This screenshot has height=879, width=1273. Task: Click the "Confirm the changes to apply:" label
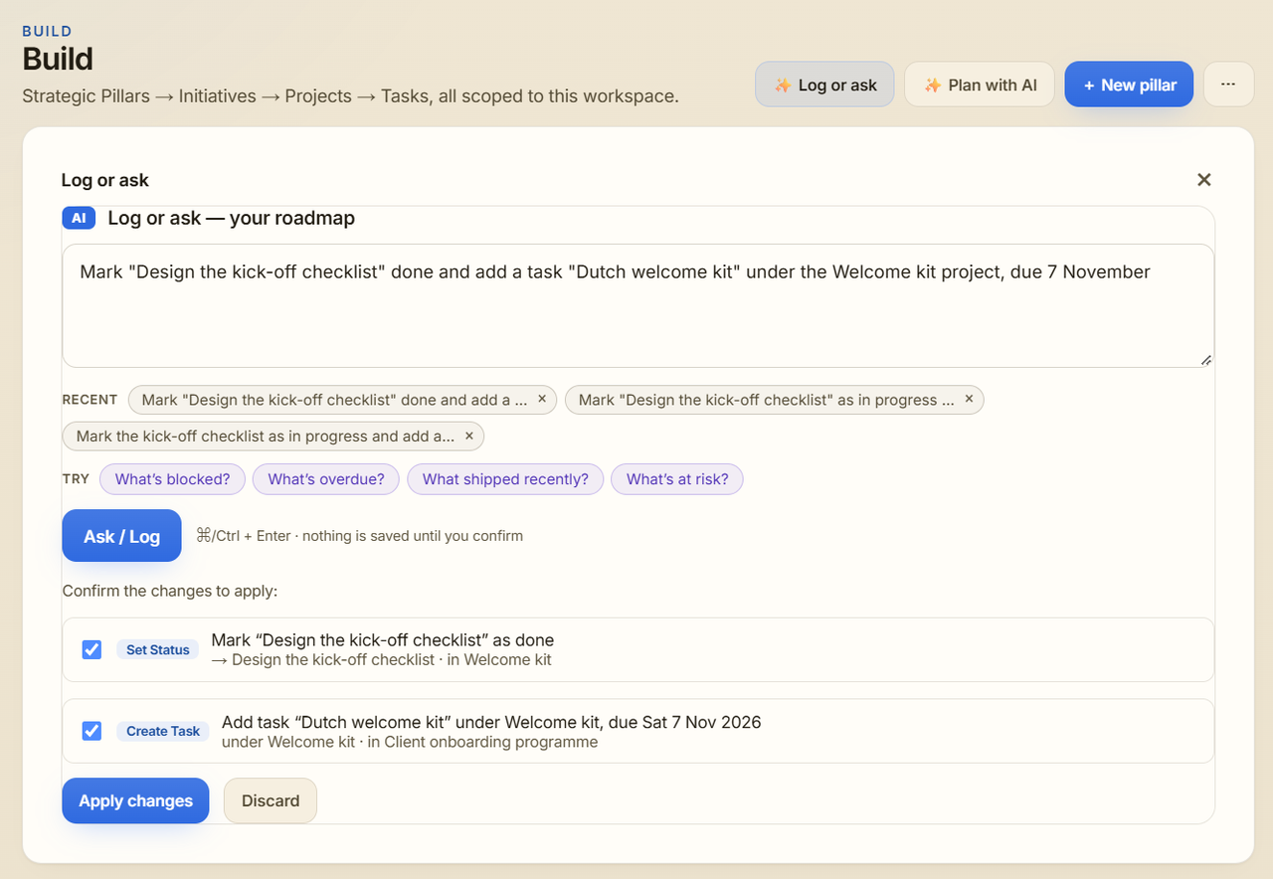[x=170, y=591]
